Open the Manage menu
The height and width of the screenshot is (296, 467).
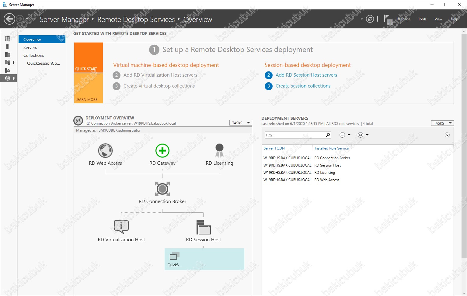(404, 19)
